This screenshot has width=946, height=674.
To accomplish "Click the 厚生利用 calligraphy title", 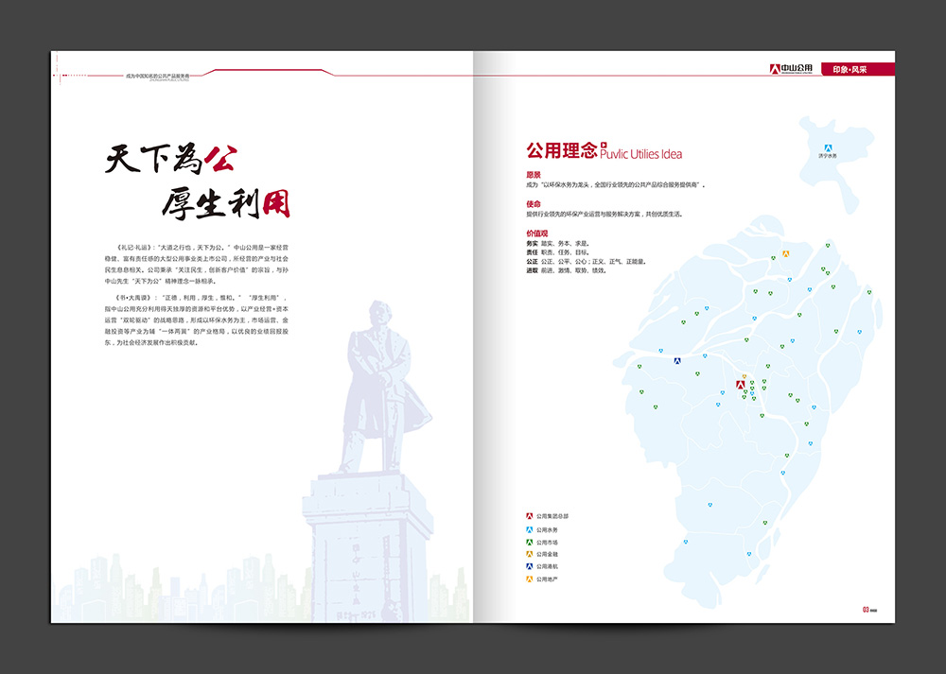I will pos(226,204).
